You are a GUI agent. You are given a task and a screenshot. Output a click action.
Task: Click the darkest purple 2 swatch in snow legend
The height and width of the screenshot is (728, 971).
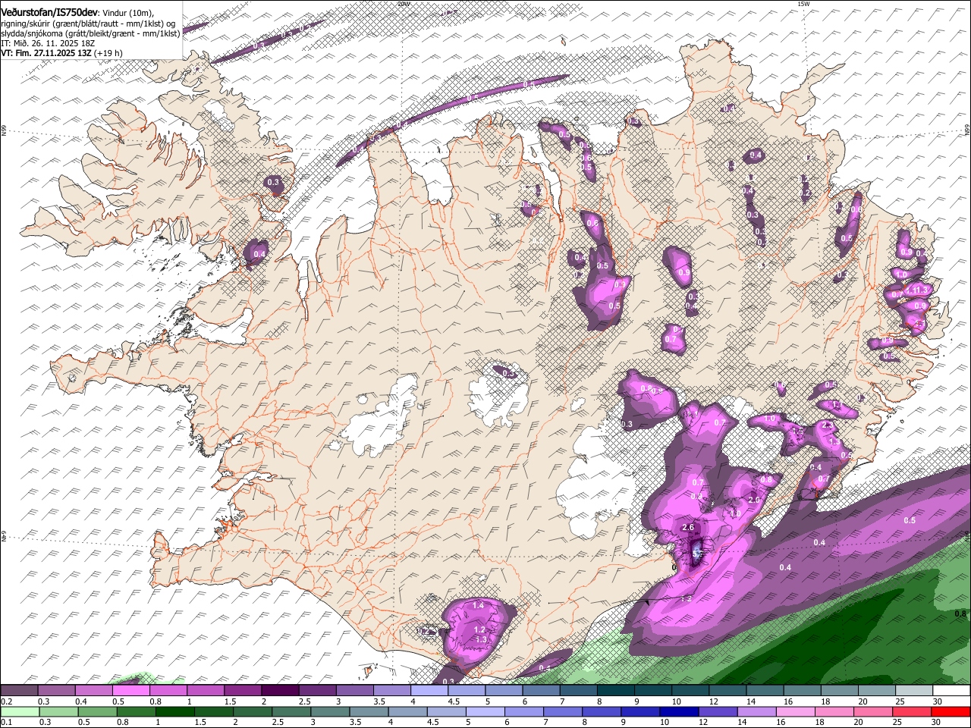[x=280, y=691]
